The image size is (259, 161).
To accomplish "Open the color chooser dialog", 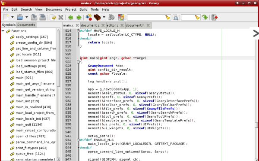I will [x=121, y=17].
